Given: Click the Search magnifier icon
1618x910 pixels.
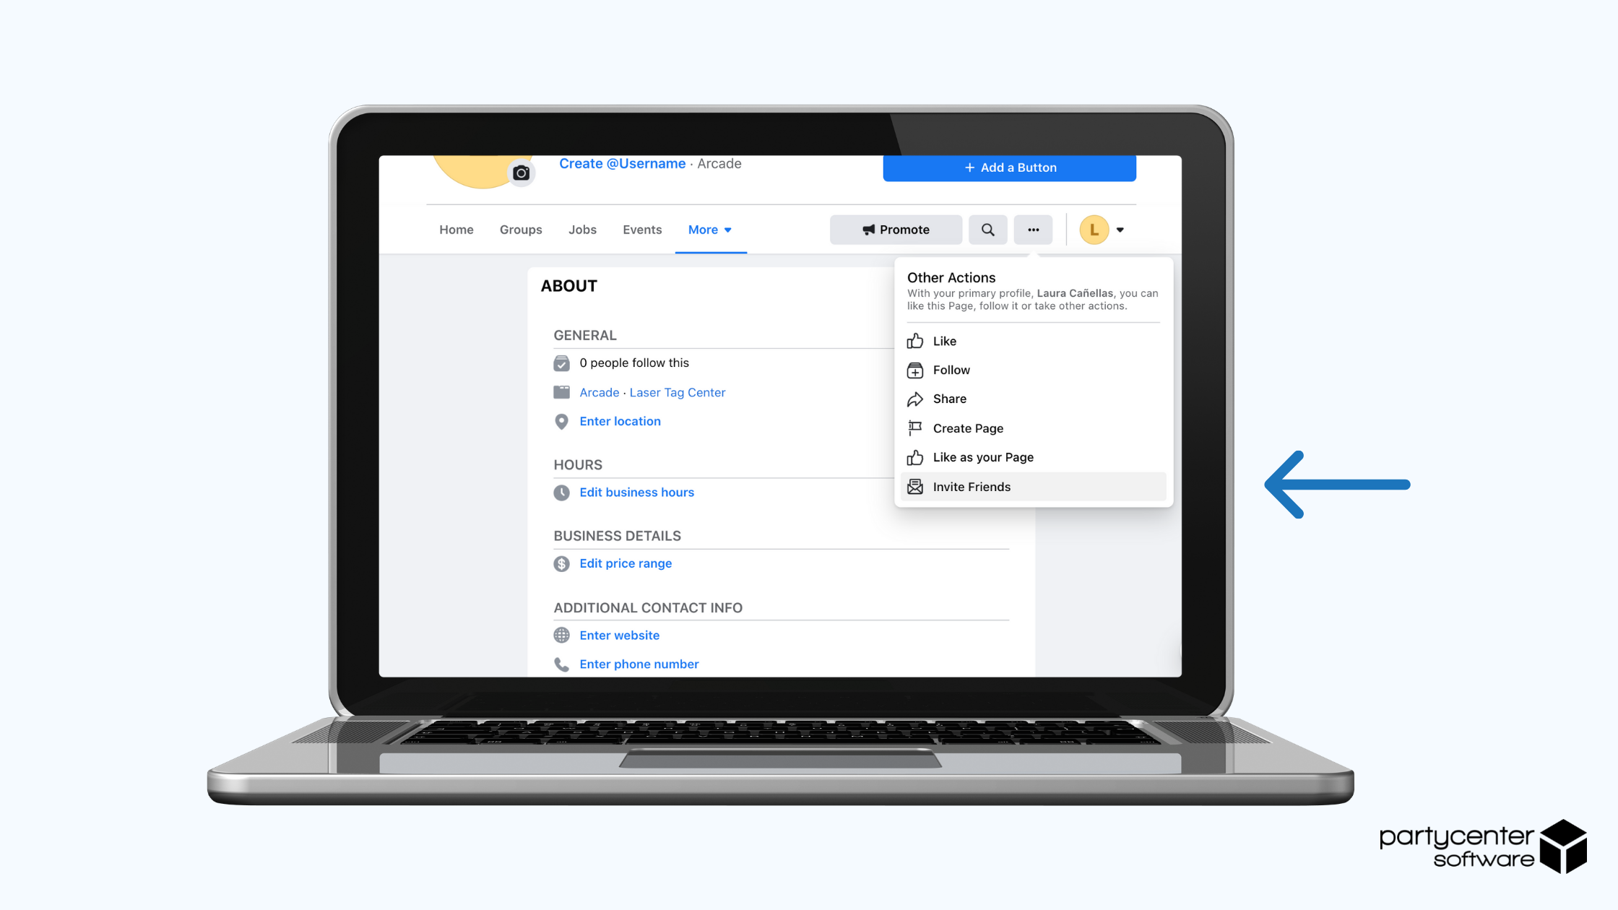Looking at the screenshot, I should coord(988,229).
